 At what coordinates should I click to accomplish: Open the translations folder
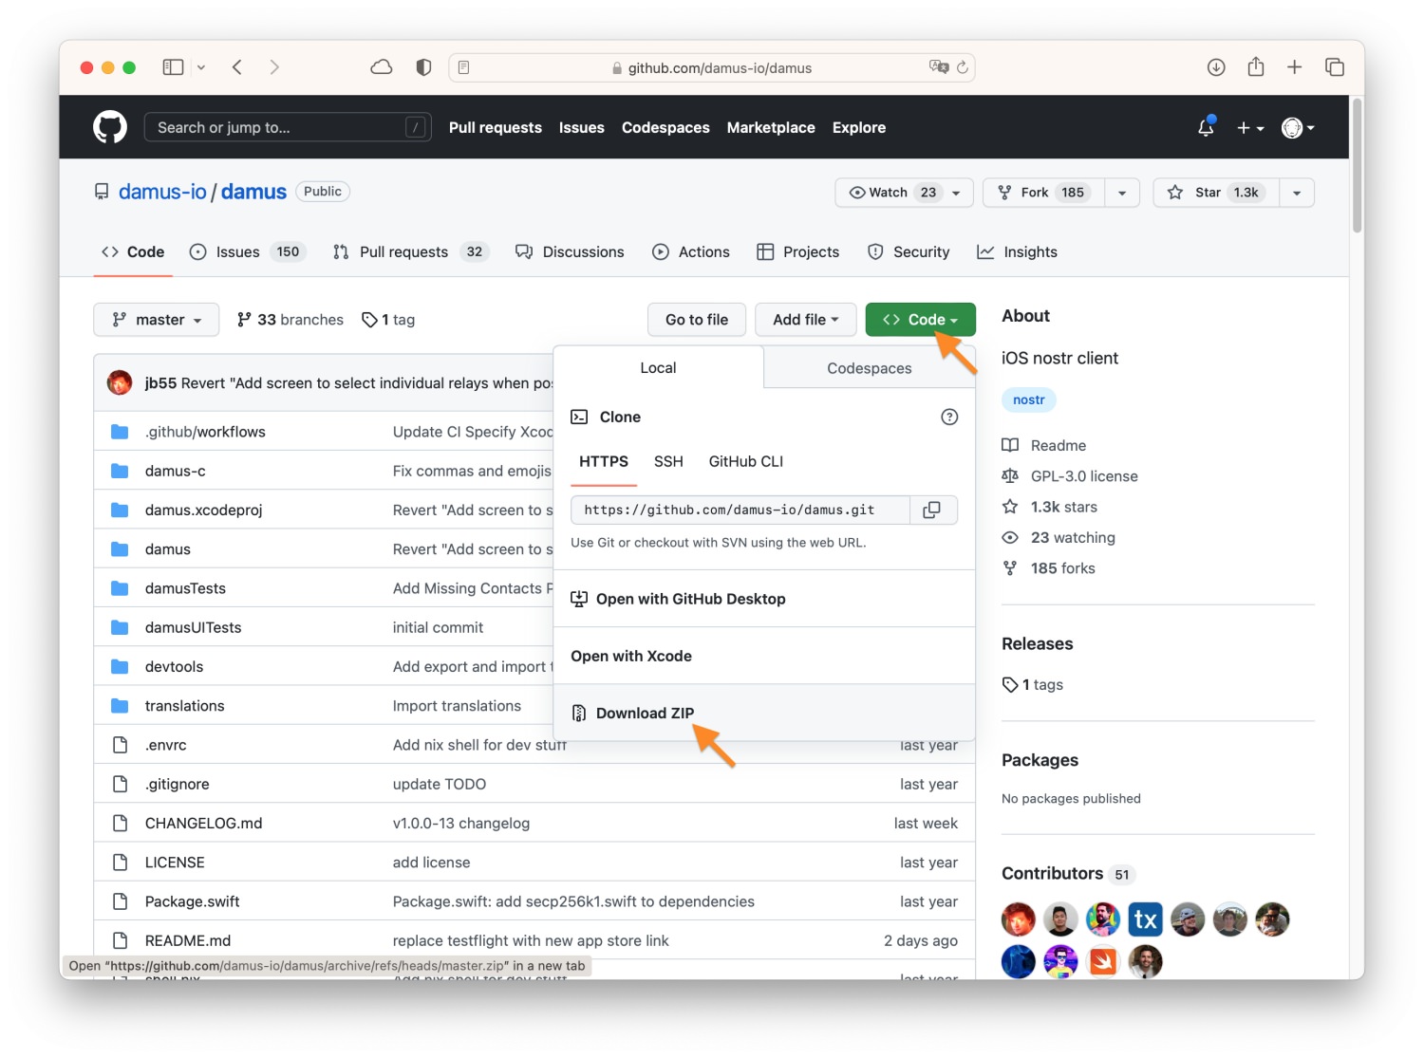[x=185, y=706]
